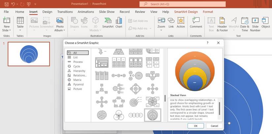Click Start From Beginning presentation icon
Image resolution: width=272 pixels, height=134 pixels.
(x=29, y=4)
